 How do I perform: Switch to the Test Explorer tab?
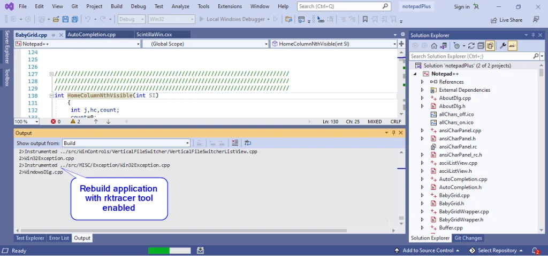point(30,238)
